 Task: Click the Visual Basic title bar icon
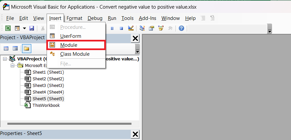click(x=6, y=7)
